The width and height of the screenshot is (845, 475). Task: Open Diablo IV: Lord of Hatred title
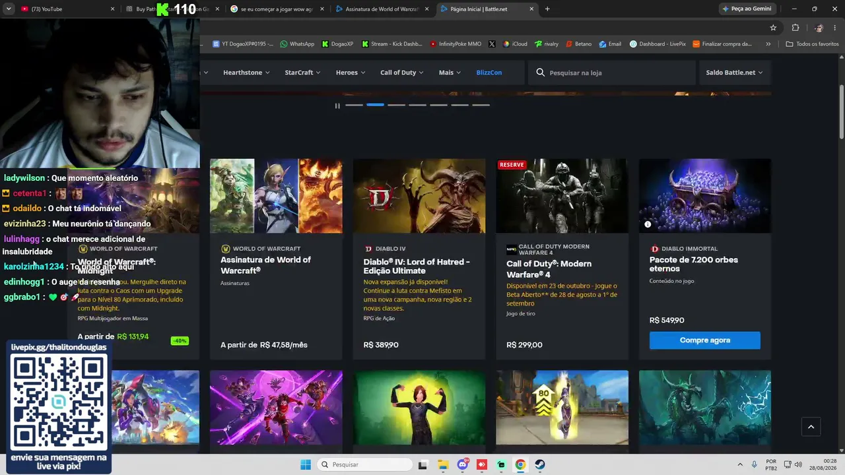[x=417, y=266]
